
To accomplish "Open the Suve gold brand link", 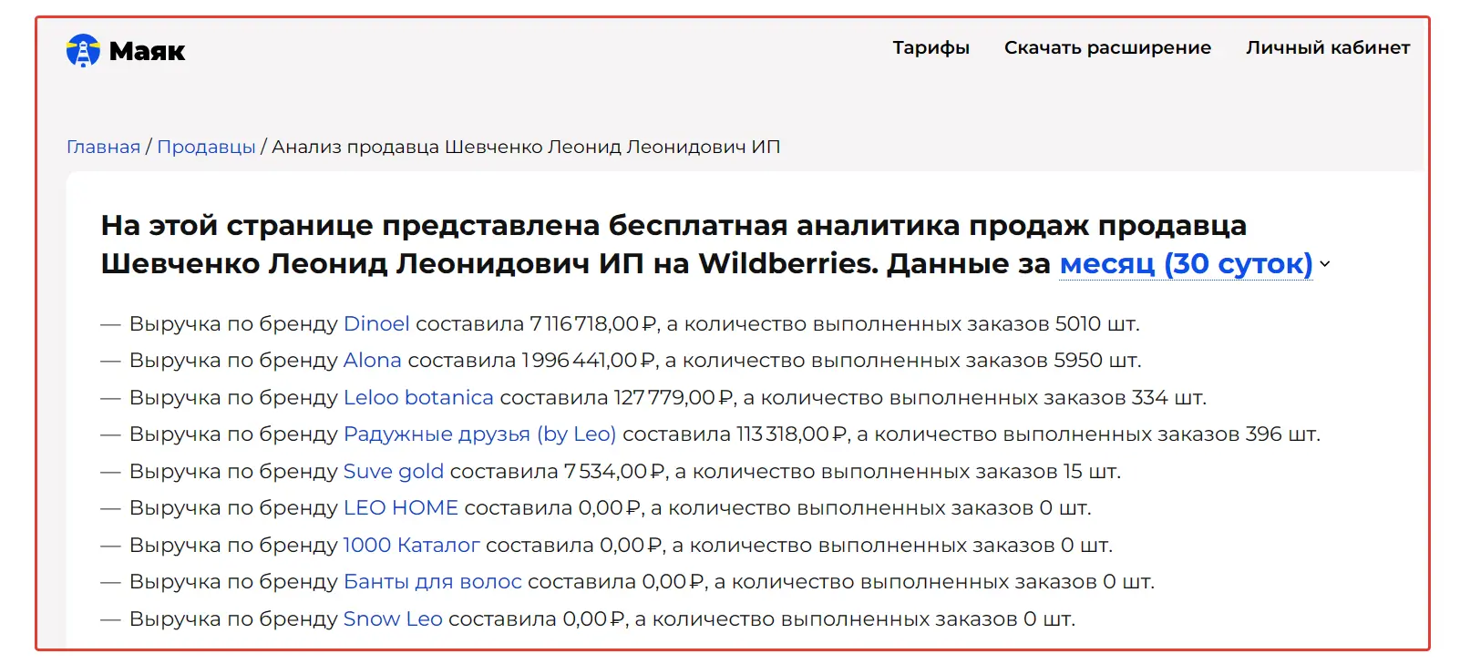I will click(394, 472).
